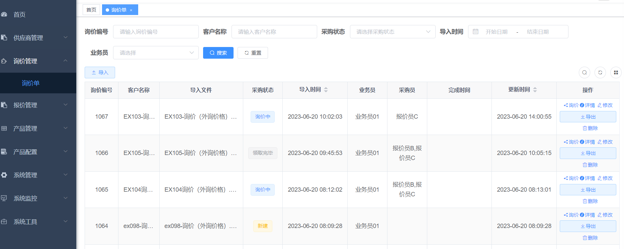Screen dimensions: 624x249
Task: Refresh the table with circular arrows icon
Action: pyautogui.click(x=600, y=72)
